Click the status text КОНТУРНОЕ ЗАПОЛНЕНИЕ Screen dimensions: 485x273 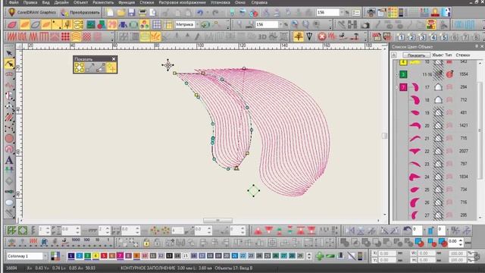[148, 268]
